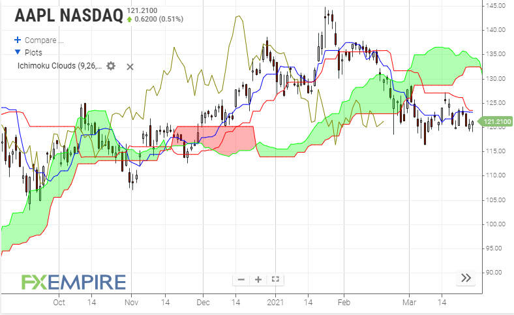The height and width of the screenshot is (315, 514).
Task: Click the 121.2100 price quote
Action: pyautogui.click(x=142, y=10)
